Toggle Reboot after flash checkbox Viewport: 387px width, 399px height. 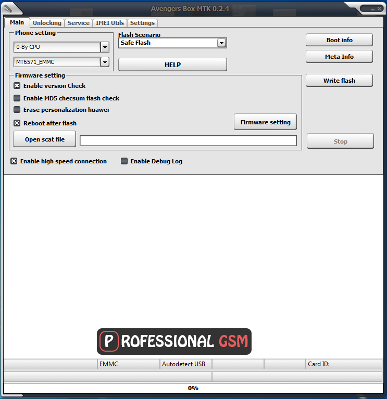coord(17,123)
